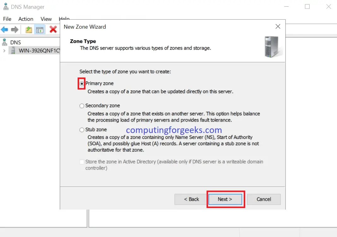
Task: Open the Help menu
Action: point(64,19)
